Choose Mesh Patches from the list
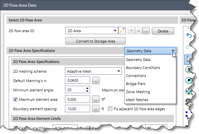This screenshot has width=199, height=134. click(150, 100)
